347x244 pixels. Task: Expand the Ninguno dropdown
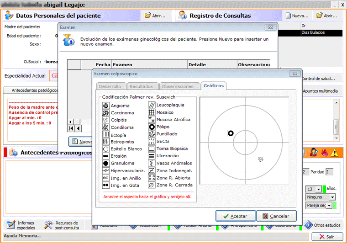pos(332,197)
